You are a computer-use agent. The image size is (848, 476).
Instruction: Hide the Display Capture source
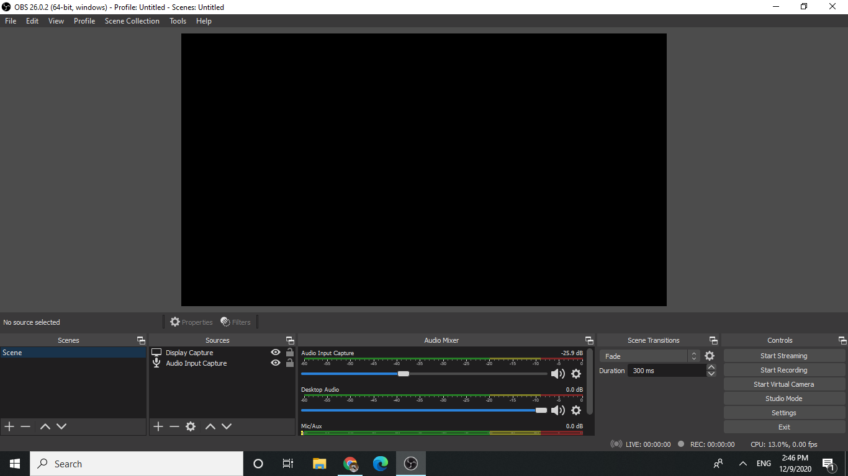[x=275, y=351]
